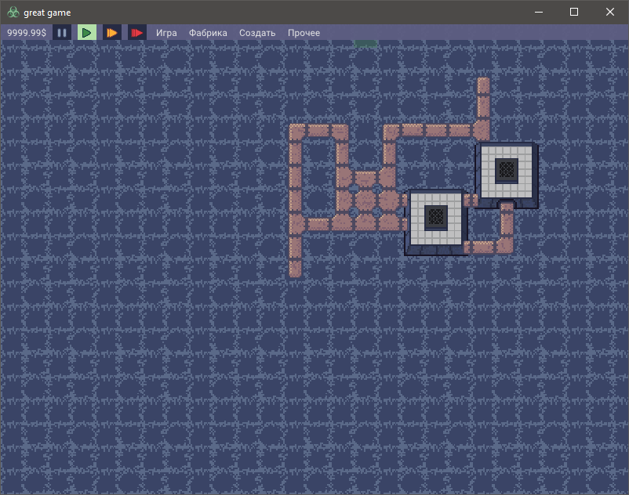Viewport: 629px width, 495px height.
Task: Click the biohazard app icon
Action: click(13, 12)
